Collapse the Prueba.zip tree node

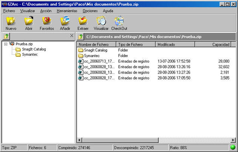pos(6,44)
